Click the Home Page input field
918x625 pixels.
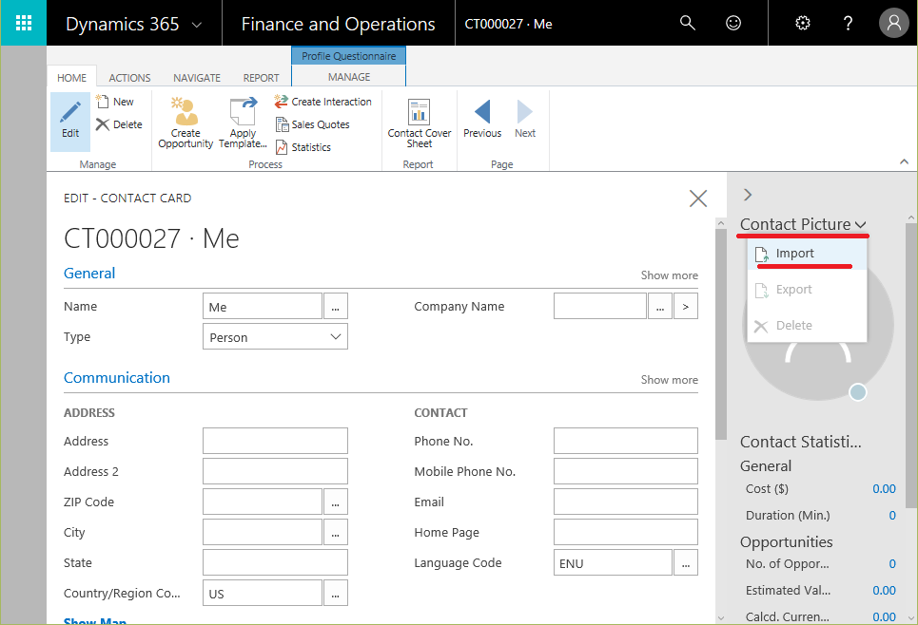tap(626, 532)
